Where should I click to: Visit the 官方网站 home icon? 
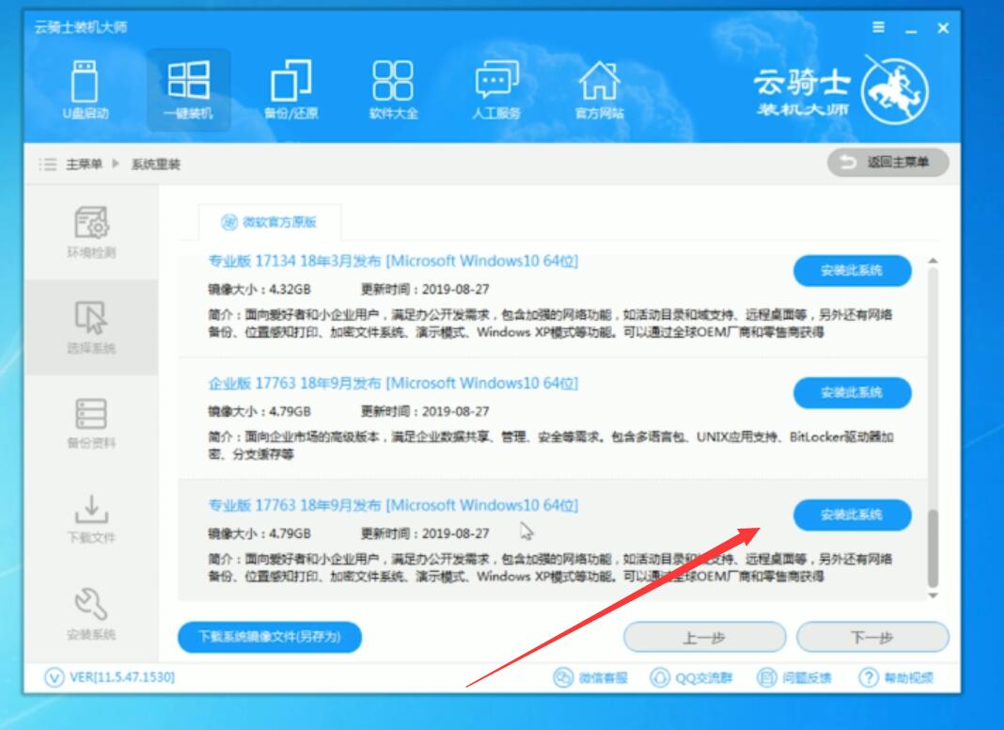[x=599, y=90]
